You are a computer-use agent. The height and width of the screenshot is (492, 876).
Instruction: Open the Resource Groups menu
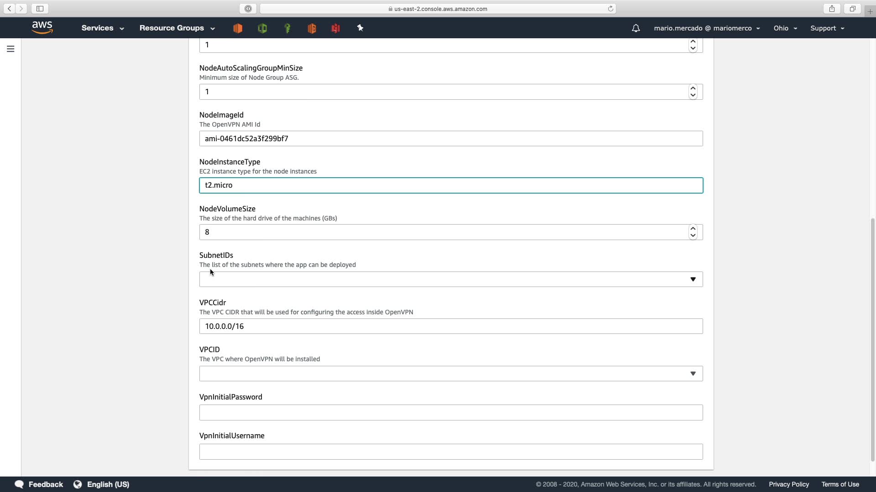tap(177, 28)
